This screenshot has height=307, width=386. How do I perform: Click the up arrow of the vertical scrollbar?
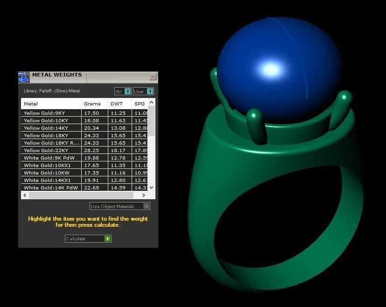coord(152,102)
